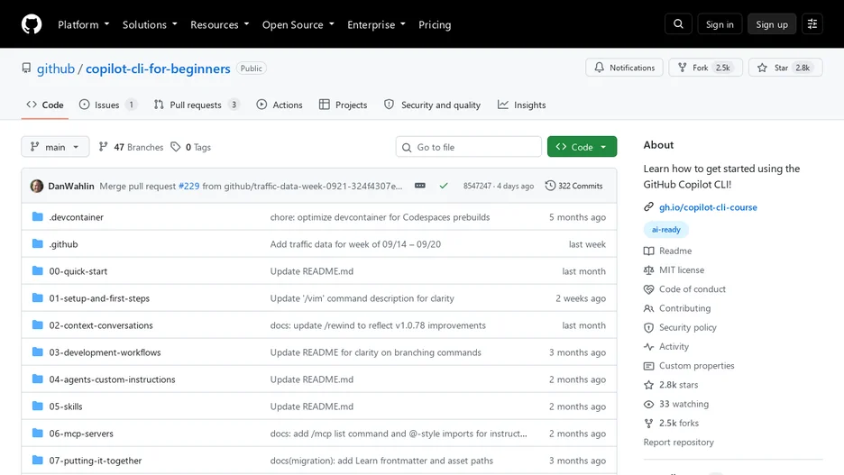Viewport: 844px width, 475px height.
Task: Open the 07-putting-it-together folder
Action: coord(96,461)
